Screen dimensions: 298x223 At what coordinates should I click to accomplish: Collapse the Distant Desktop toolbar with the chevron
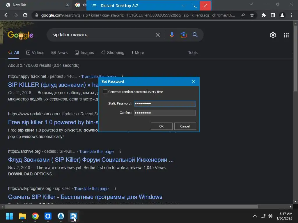183,6
